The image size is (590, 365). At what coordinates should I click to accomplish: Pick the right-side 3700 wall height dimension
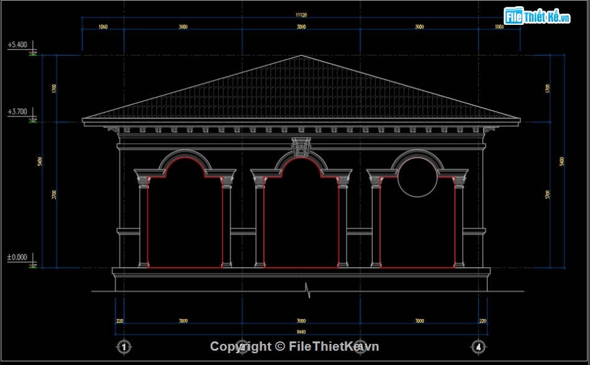pos(548,195)
